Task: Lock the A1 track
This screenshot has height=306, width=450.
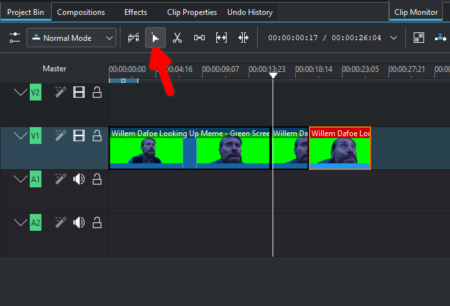Action: click(97, 179)
